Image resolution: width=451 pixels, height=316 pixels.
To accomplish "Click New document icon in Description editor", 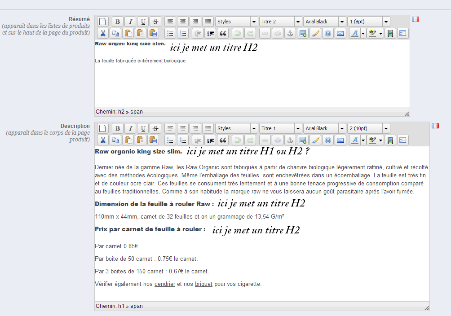I will (x=103, y=128).
